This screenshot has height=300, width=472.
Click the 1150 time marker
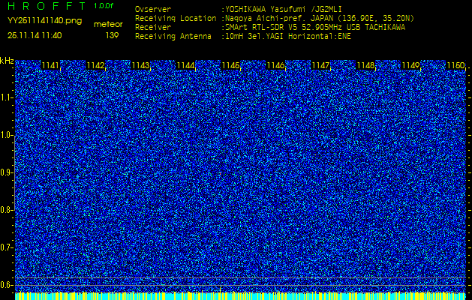[455, 65]
